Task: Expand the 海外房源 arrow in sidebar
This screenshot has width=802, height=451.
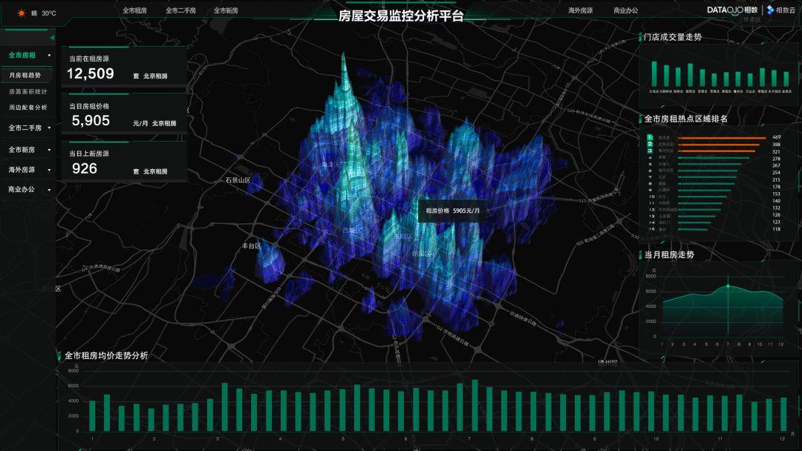Action: coord(49,170)
